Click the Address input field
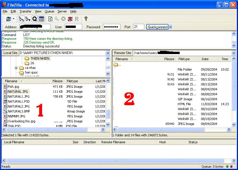 tap(35, 27)
